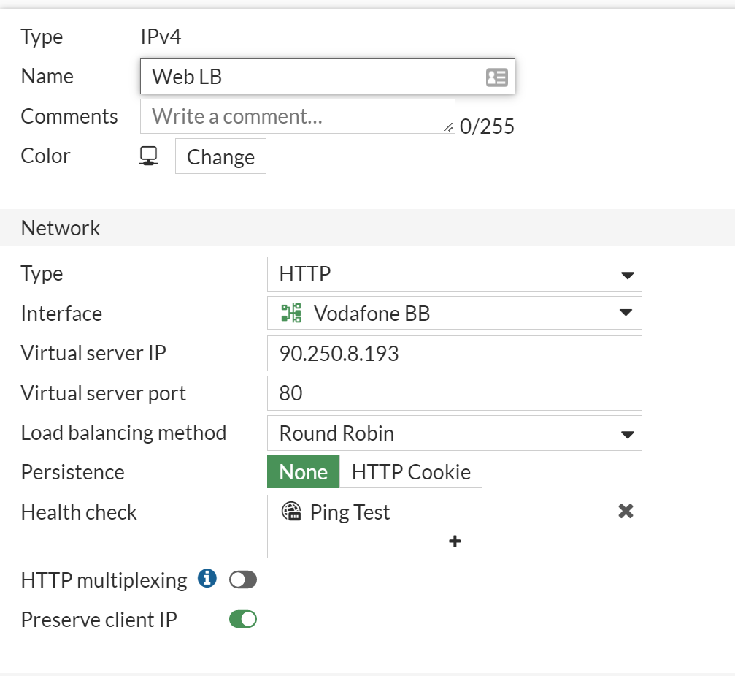Edit the Virtual server IP address
The width and height of the screenshot is (735, 676).
454,353
